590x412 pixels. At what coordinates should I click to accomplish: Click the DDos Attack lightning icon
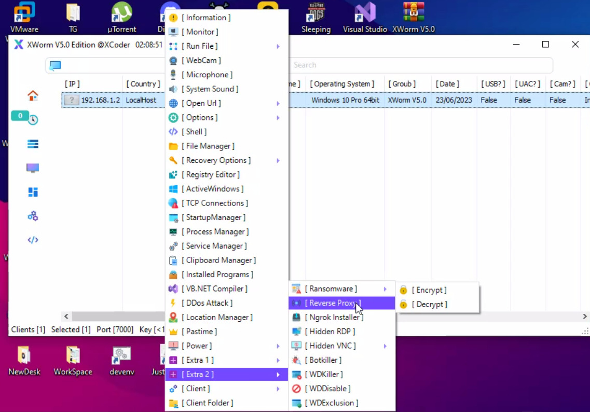[173, 303]
